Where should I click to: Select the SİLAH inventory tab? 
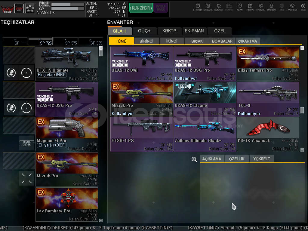pos(119,31)
